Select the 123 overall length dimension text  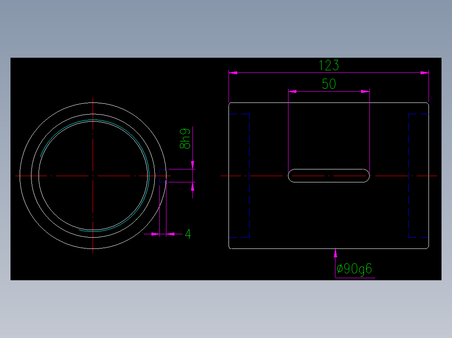[329, 65]
